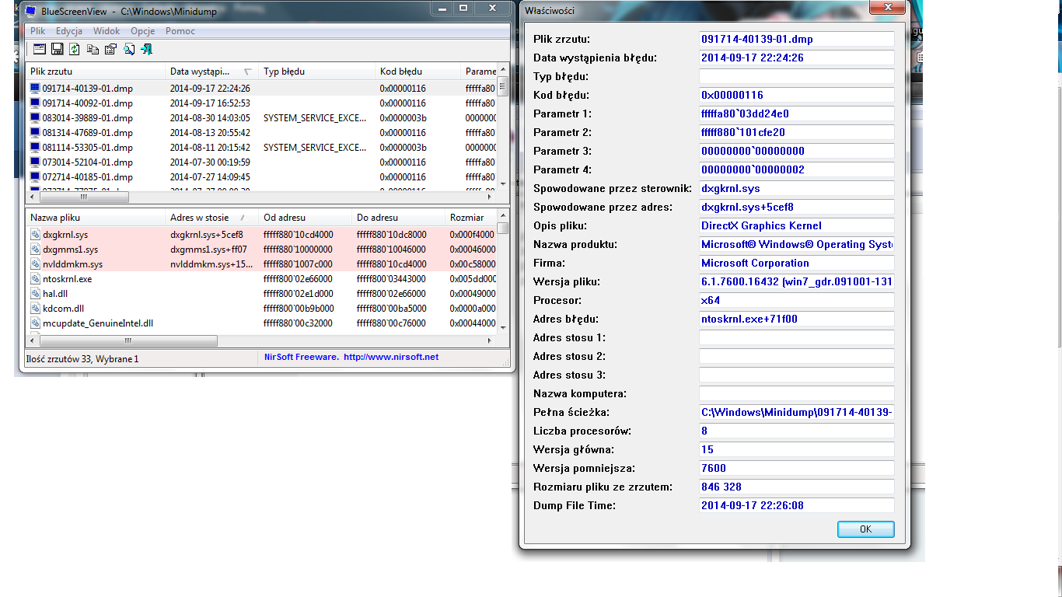
Task: Click the icon of 083014-39889-01.dmp row
Action: [35, 117]
